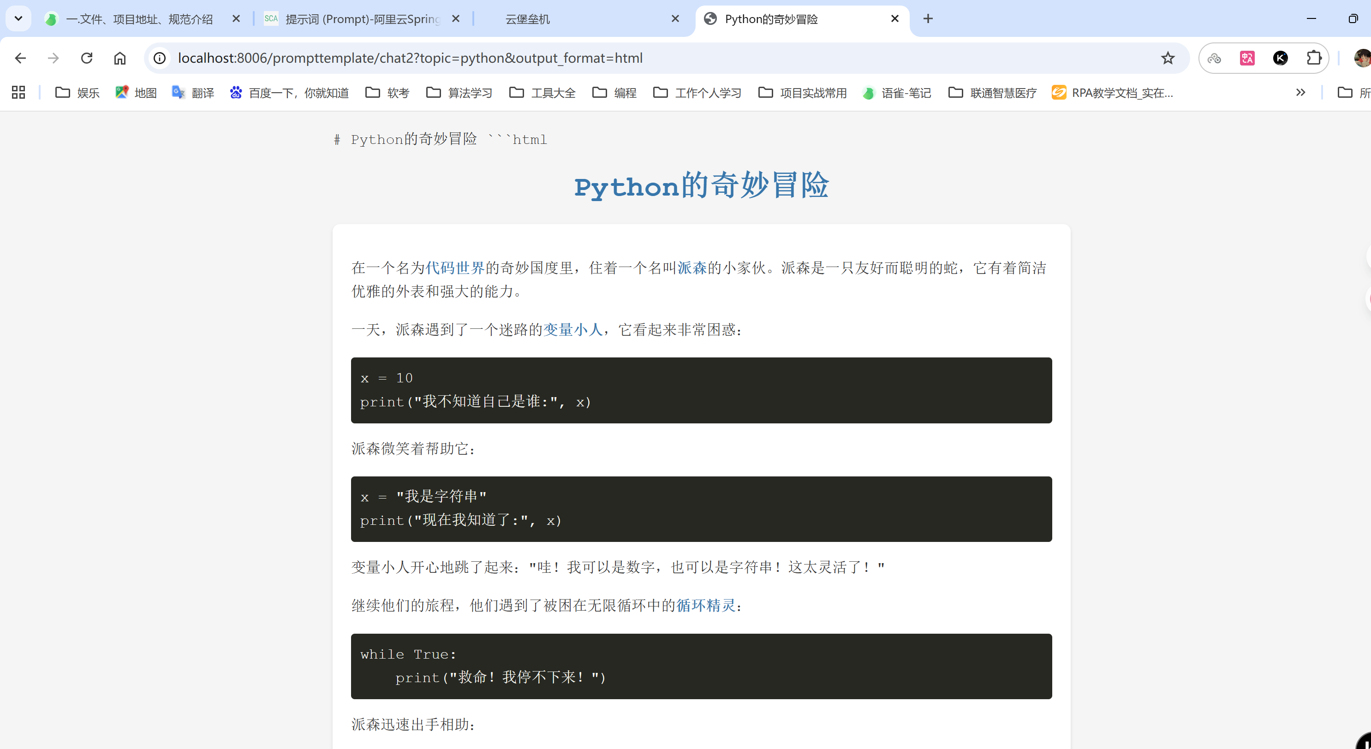Viewport: 1371px width, 749px height.
Task: Toggle the 语雀-笔记 bookmark
Action: pyautogui.click(x=897, y=93)
